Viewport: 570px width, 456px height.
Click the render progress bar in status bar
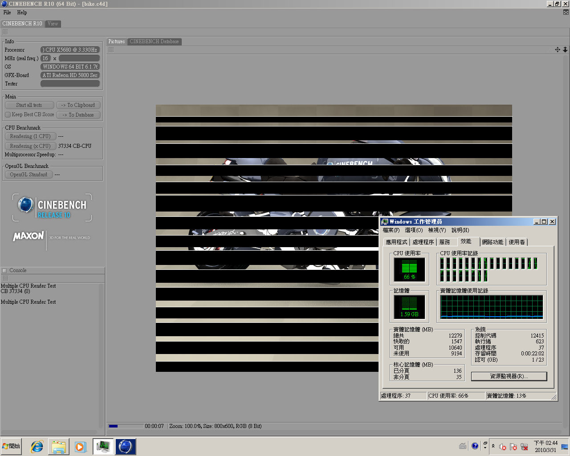click(126, 426)
